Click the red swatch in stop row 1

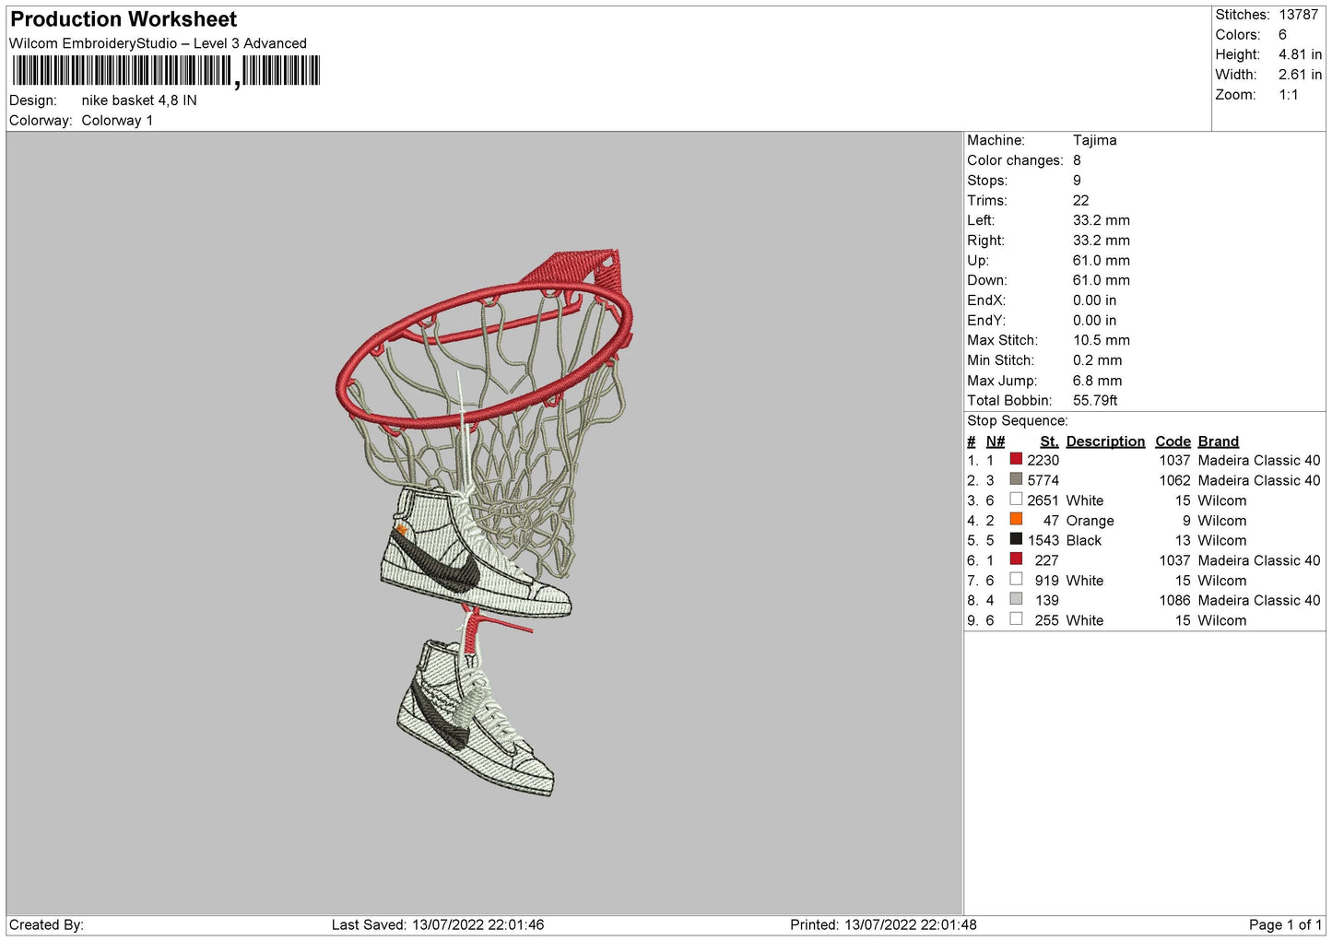pyautogui.click(x=1016, y=459)
